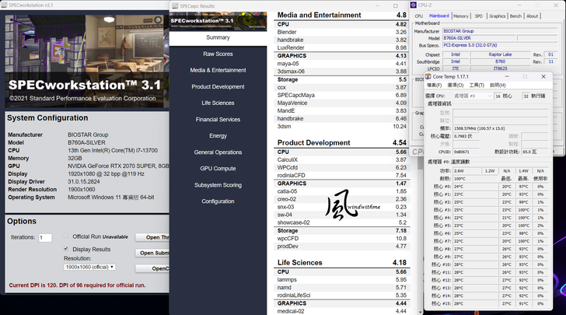Click the 1508.57MHz frequency field in Core Temp
This screenshot has height=315, width=566.
[501, 128]
